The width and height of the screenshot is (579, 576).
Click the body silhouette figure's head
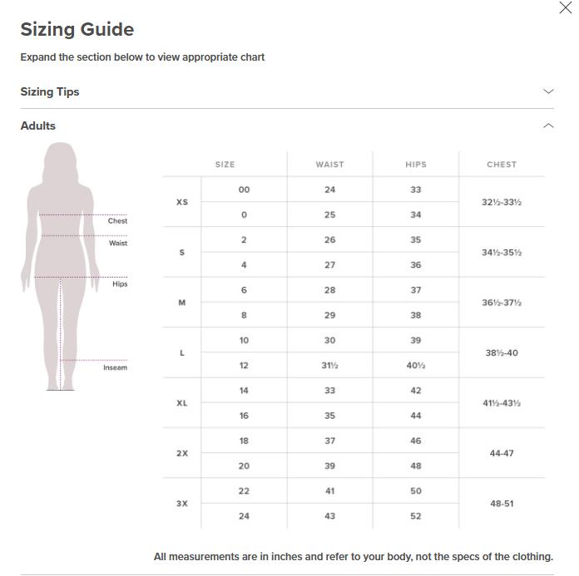tap(60, 158)
